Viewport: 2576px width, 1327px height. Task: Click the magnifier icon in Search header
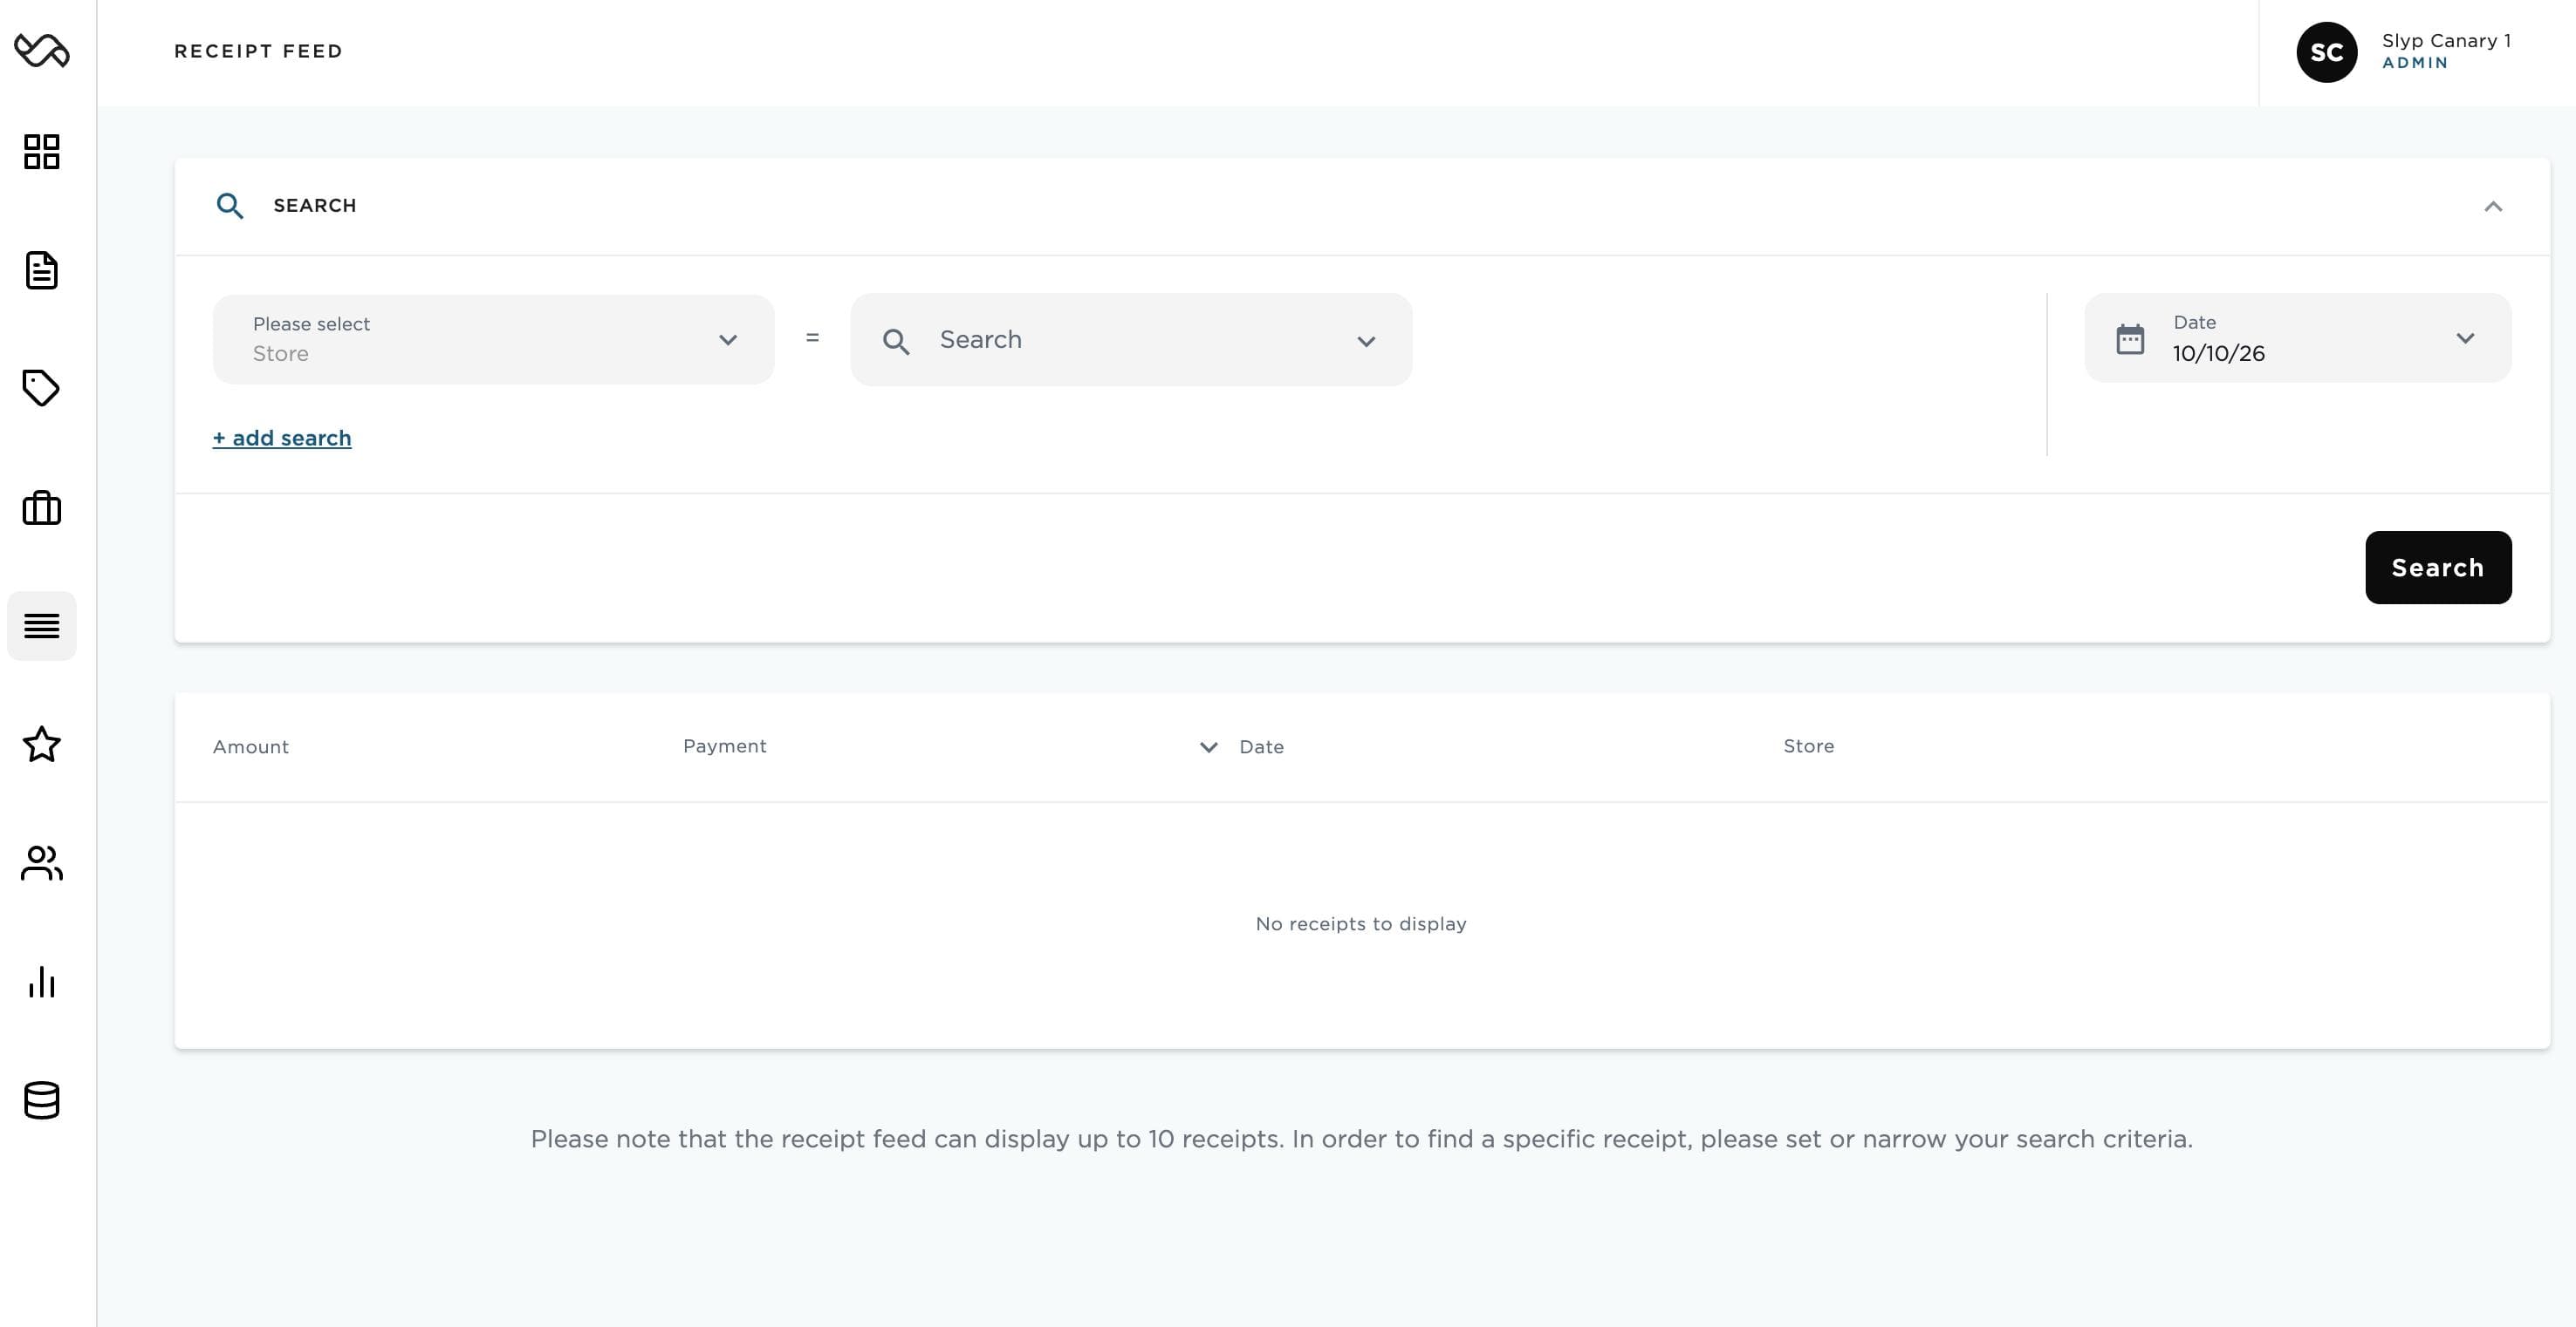[230, 206]
